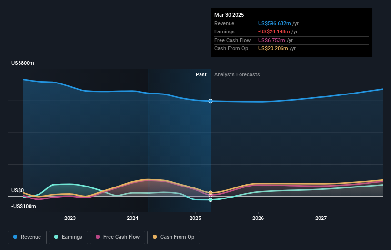Click the 2025 x-axis label
The width and height of the screenshot is (391, 250).
[195, 218]
